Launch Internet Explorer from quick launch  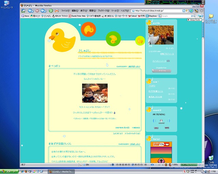pos(22,172)
